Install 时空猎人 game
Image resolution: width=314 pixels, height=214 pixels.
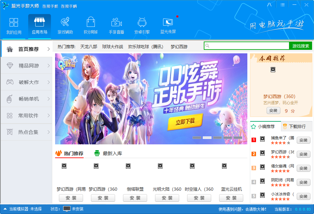coord(199,198)
